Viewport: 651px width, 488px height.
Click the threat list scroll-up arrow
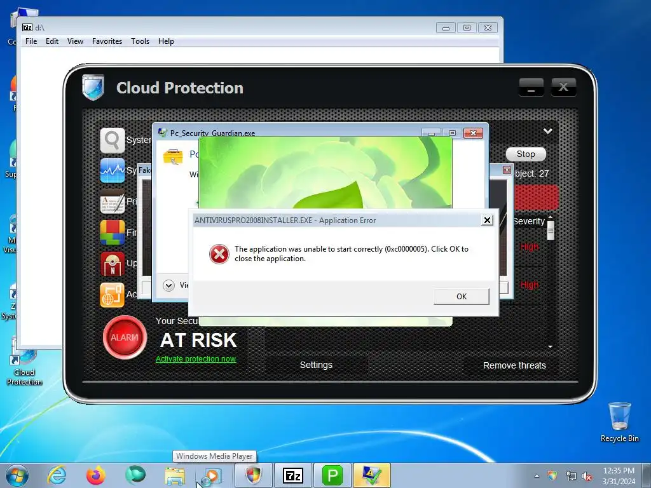tap(551, 217)
